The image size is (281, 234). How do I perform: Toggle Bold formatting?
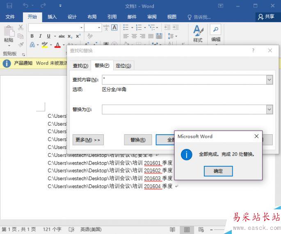(x=32, y=36)
